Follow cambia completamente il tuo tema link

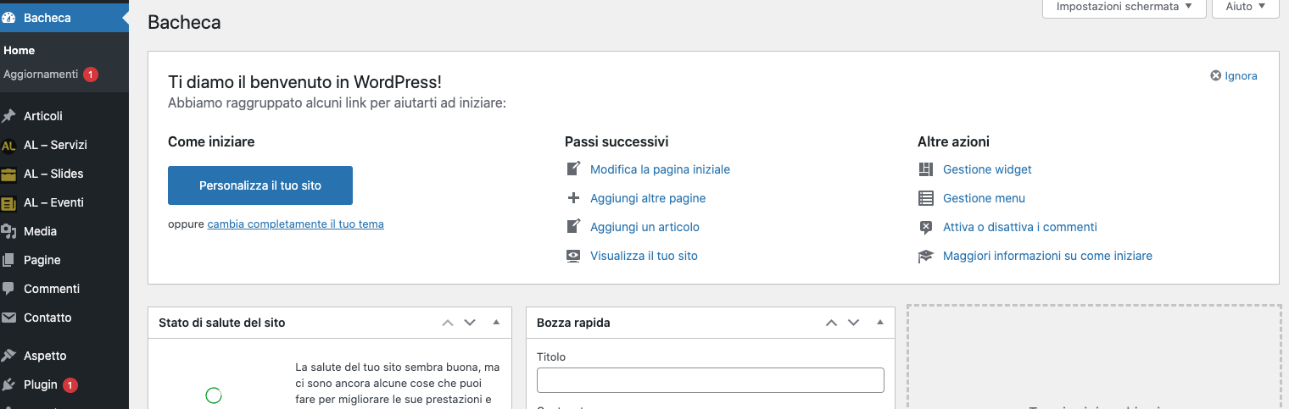tap(295, 224)
